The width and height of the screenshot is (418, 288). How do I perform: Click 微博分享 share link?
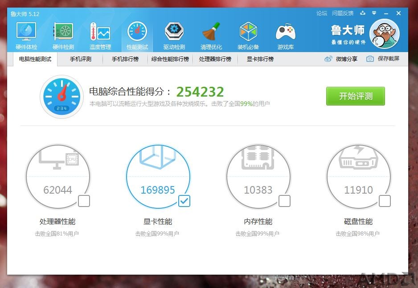346,59
